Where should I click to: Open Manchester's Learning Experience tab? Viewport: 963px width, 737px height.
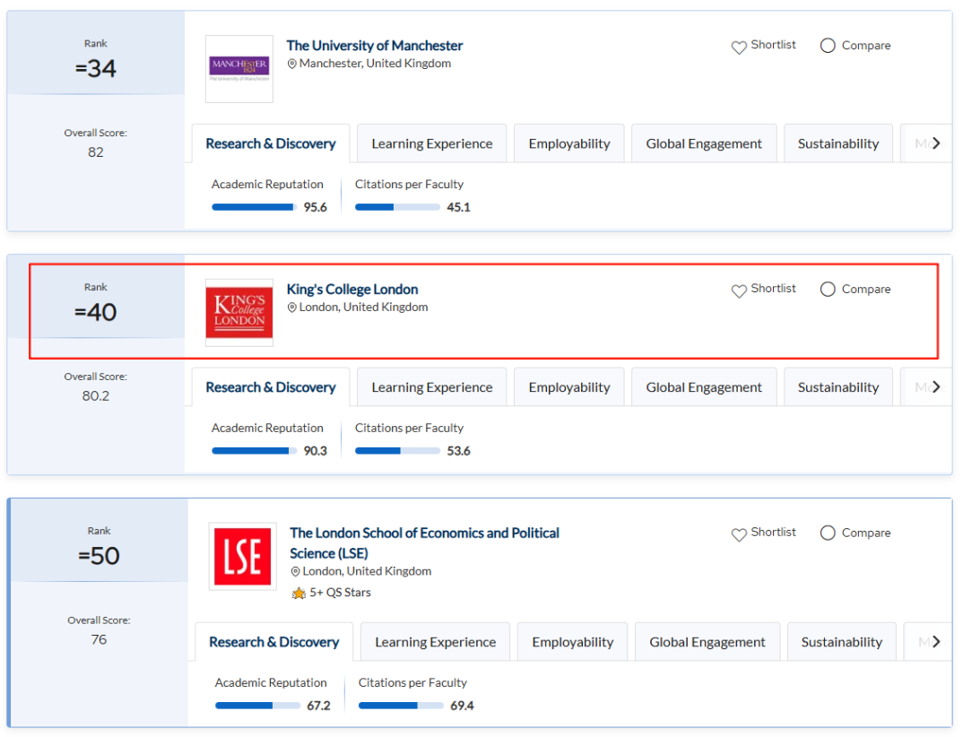tap(432, 143)
